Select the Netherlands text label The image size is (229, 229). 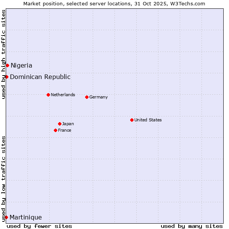[63, 95]
